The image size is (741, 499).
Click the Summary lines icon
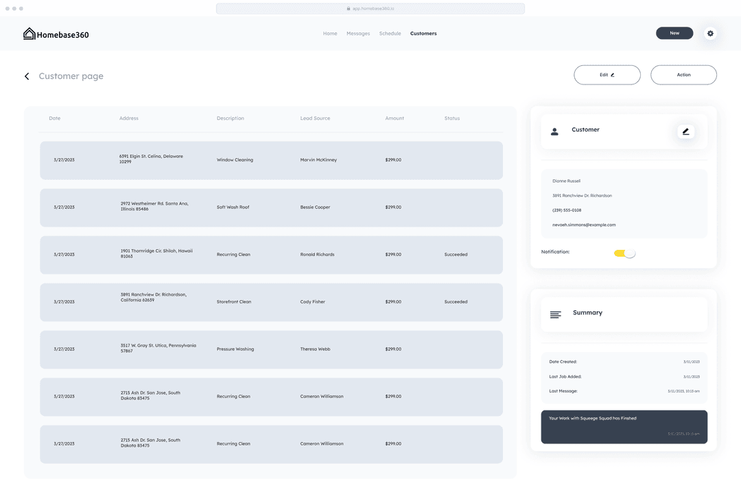(555, 314)
